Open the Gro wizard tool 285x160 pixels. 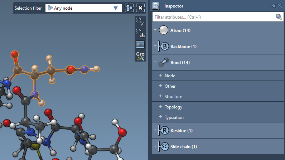point(140,56)
